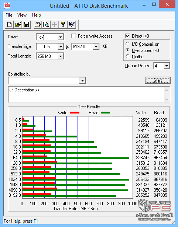The height and width of the screenshot is (227, 178).
Task: Close the ATTO Disk Benchmark window
Action: point(167,4)
